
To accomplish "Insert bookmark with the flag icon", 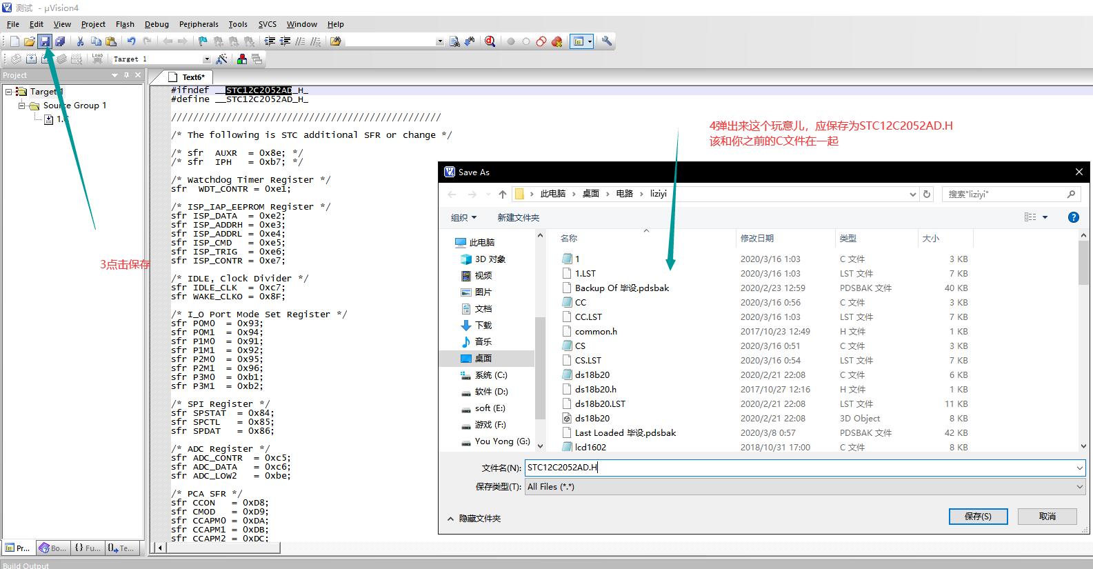I will [x=203, y=41].
